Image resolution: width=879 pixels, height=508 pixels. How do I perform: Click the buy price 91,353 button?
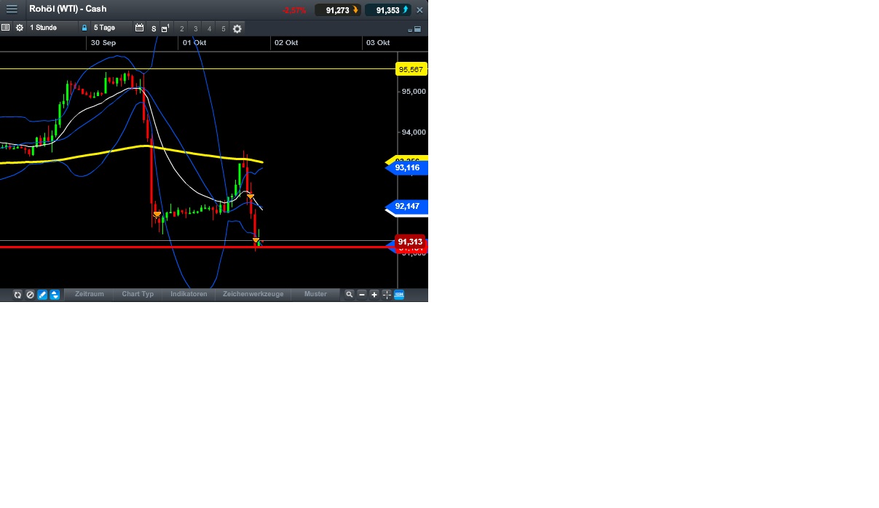[x=387, y=9]
